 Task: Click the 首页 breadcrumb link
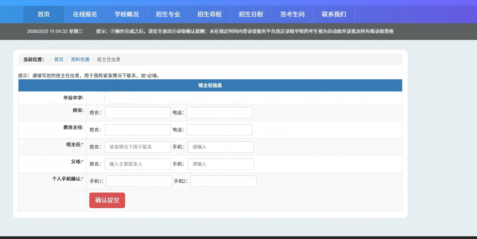point(59,59)
